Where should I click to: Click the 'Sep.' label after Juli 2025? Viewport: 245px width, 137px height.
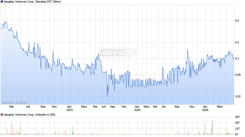(177, 107)
